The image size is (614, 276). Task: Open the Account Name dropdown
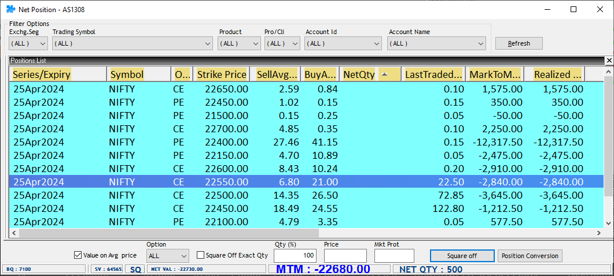pyautogui.click(x=436, y=43)
